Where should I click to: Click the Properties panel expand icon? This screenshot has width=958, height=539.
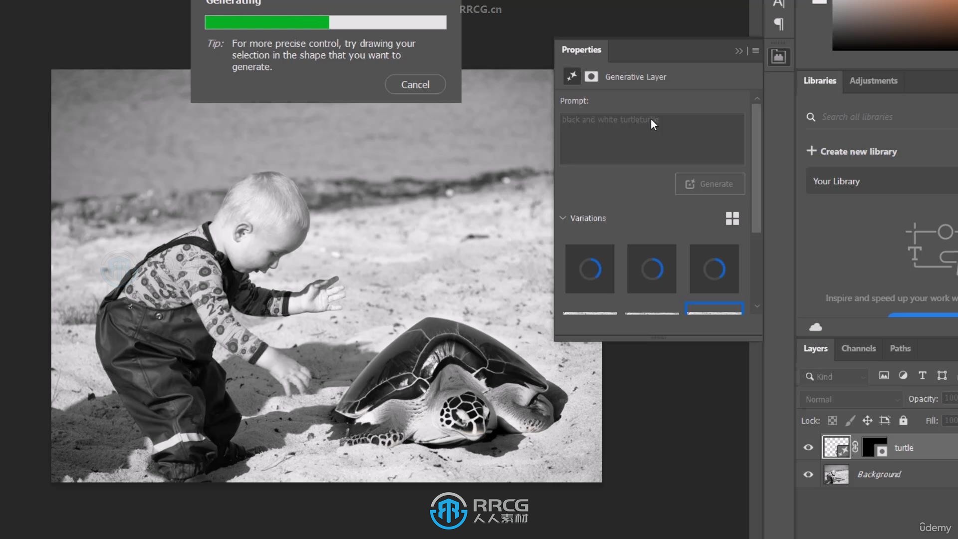738,51
